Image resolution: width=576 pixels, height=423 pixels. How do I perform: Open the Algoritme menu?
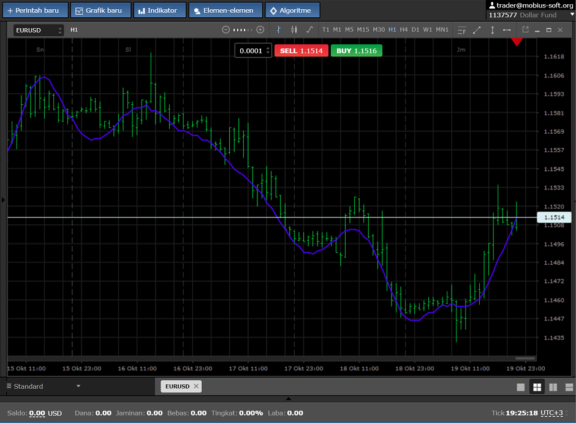point(292,10)
